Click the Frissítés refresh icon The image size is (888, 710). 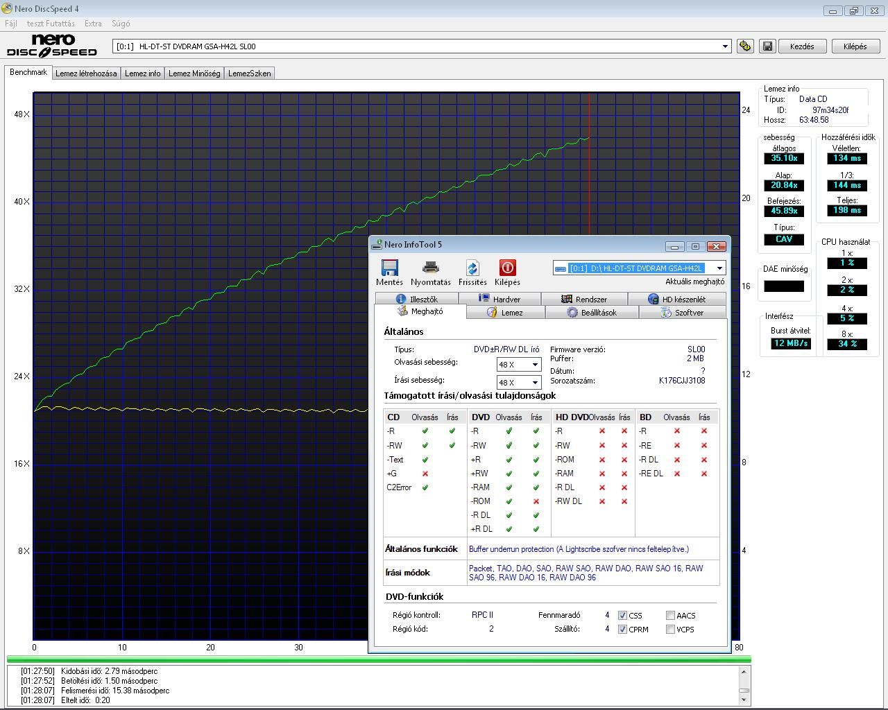click(x=472, y=268)
